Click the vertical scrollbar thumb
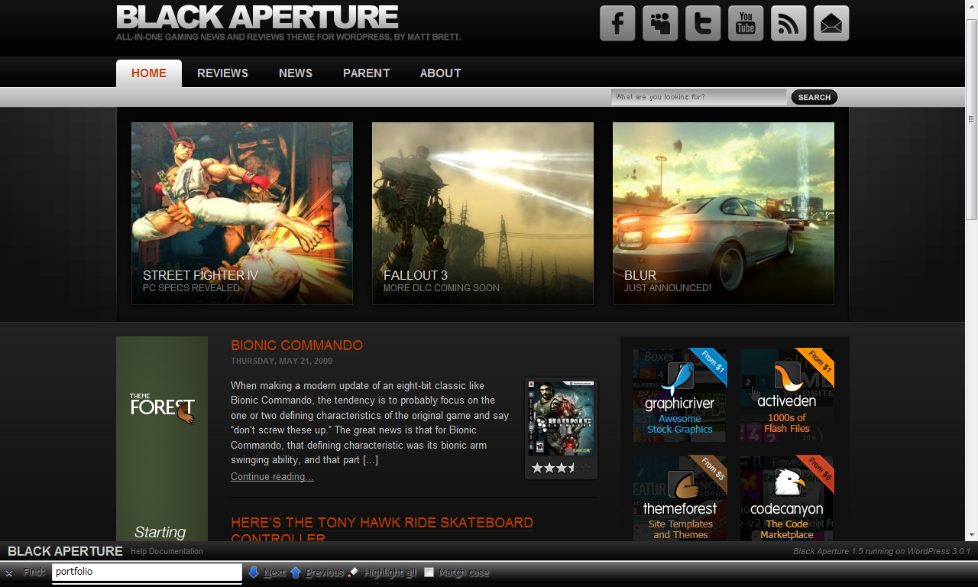The height and width of the screenshot is (587, 978). (971, 118)
